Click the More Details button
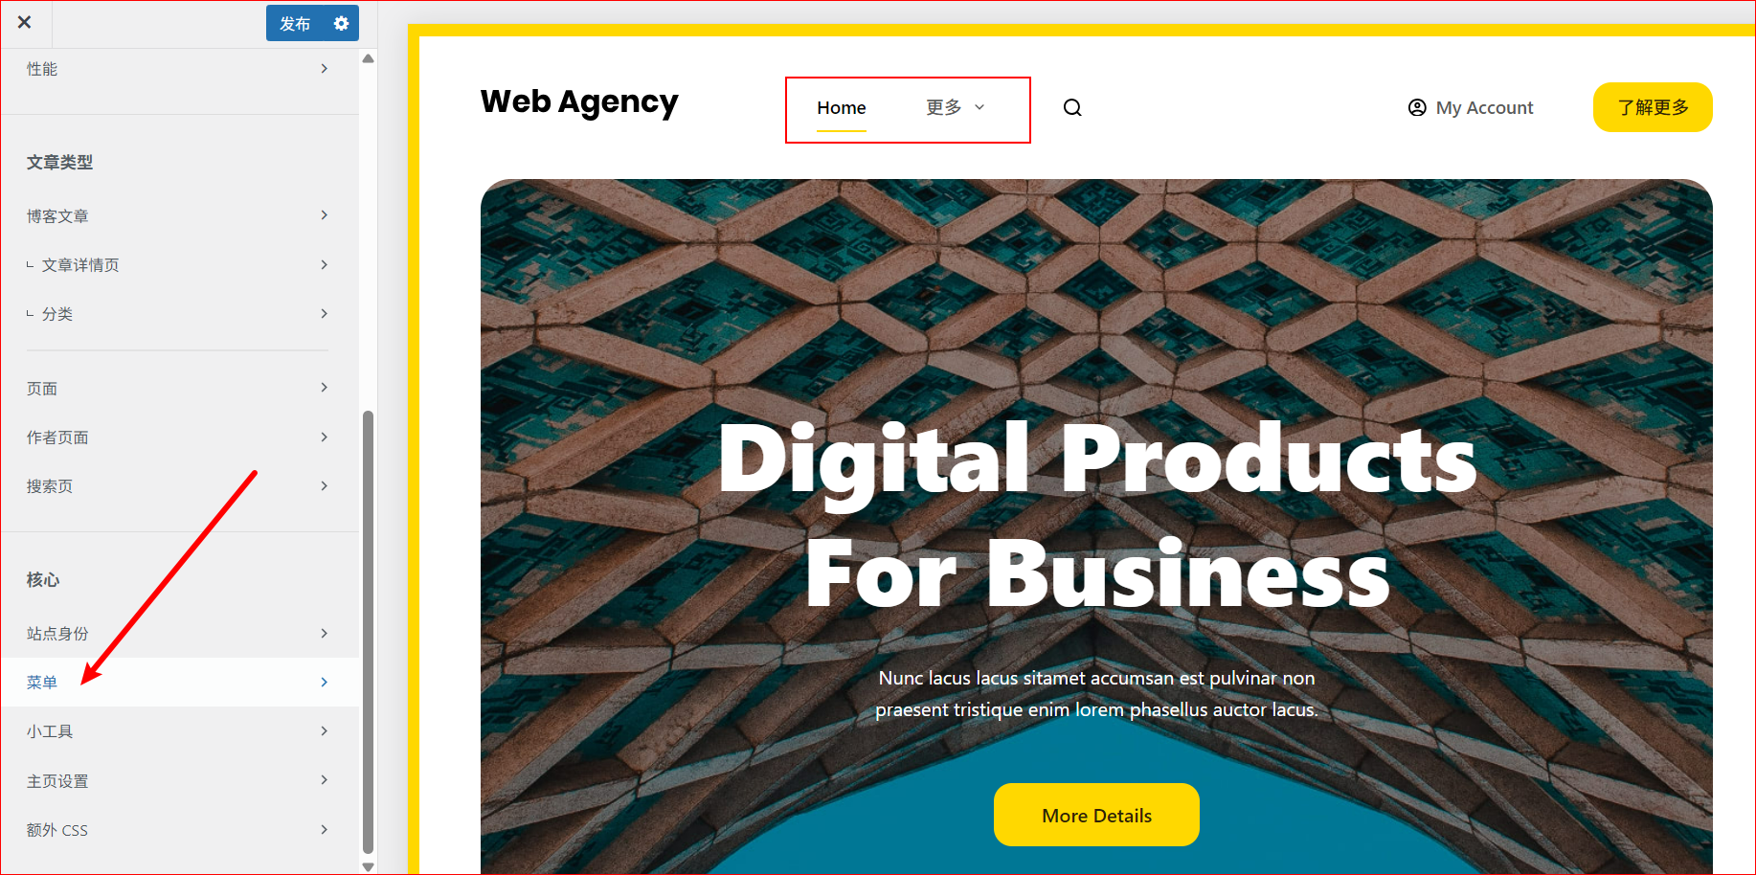The image size is (1756, 875). 1096,815
